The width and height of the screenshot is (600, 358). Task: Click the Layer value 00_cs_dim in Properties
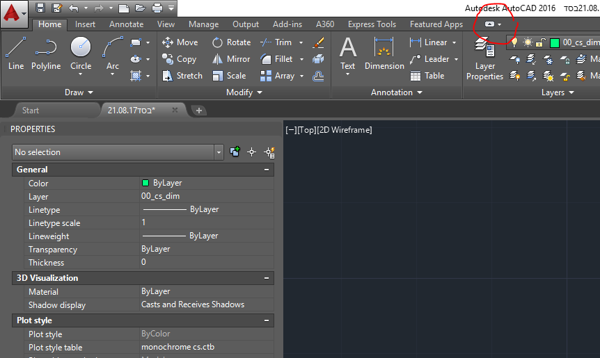pos(160,196)
